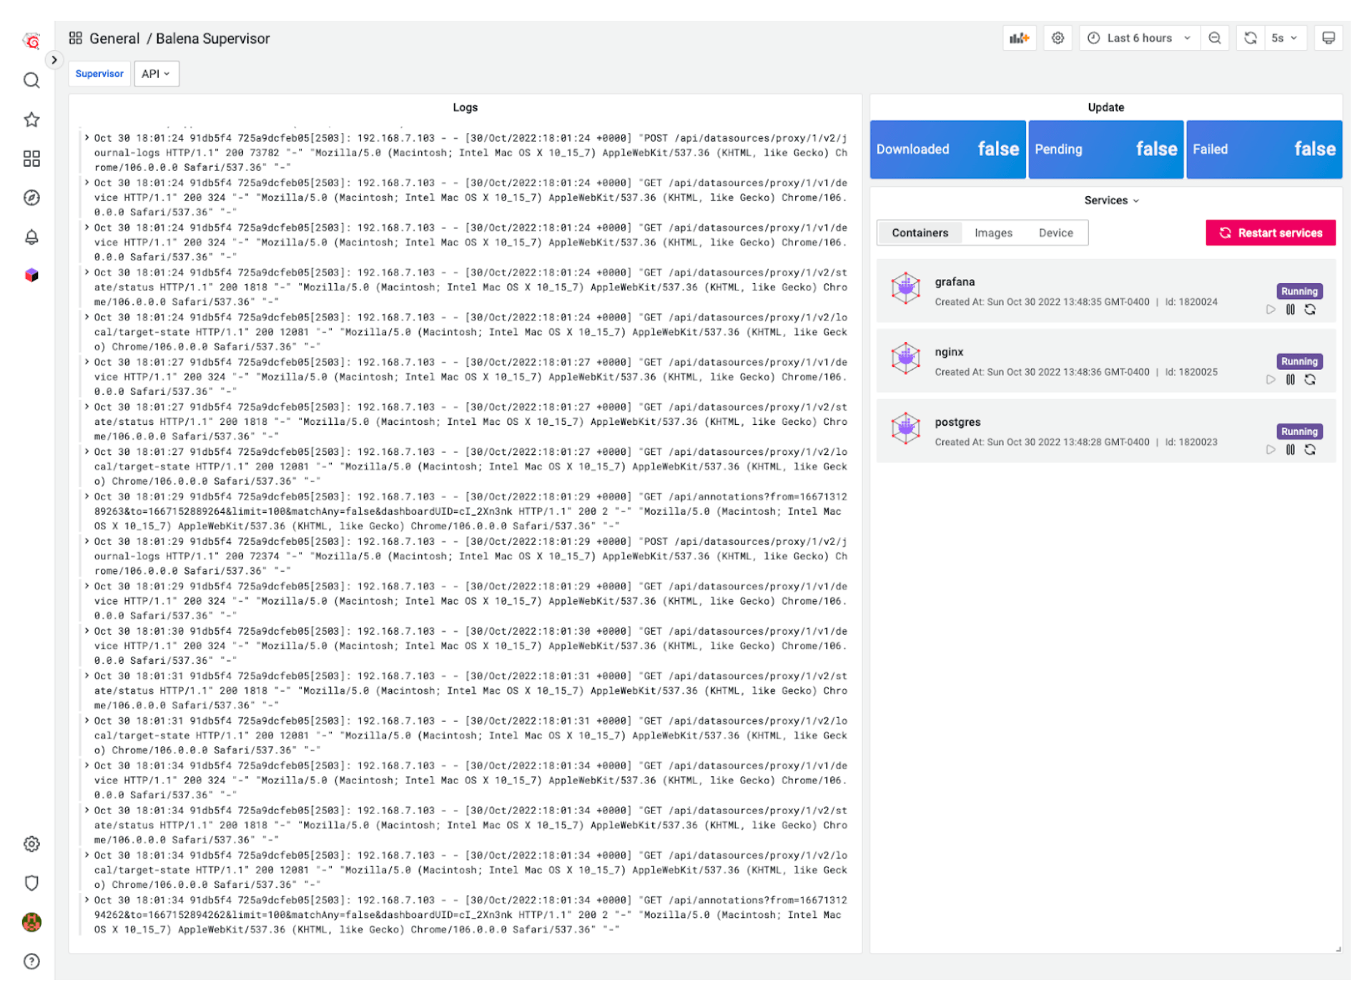The width and height of the screenshot is (1360, 993).
Task: Zoom out the time range with the magnifier
Action: pos(1214,38)
